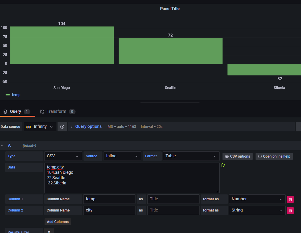
Task: Click the Panel Title heading
Action: coord(170,9)
